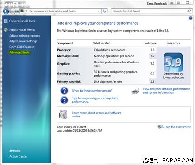Launch Open Disk Cleanup

pyautogui.click(x=22, y=47)
